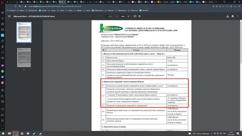Open sidebar history clock icon
The height and width of the screenshot is (136, 242).
pyautogui.click(x=2, y=121)
